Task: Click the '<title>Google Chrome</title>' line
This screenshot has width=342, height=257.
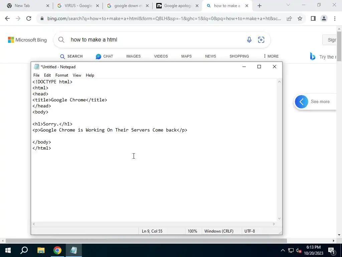Action: (x=70, y=100)
